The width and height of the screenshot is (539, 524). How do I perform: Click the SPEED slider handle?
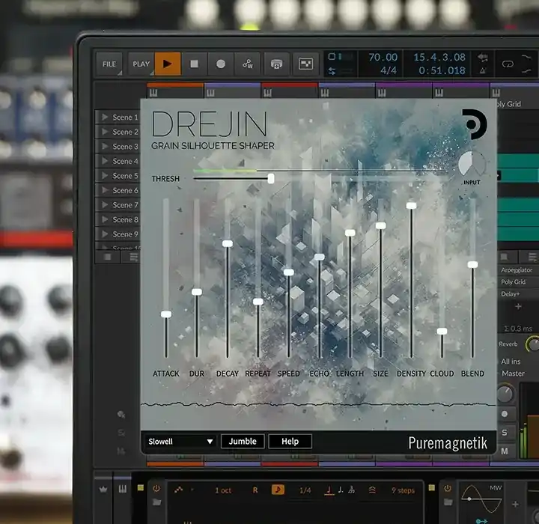pyautogui.click(x=289, y=272)
